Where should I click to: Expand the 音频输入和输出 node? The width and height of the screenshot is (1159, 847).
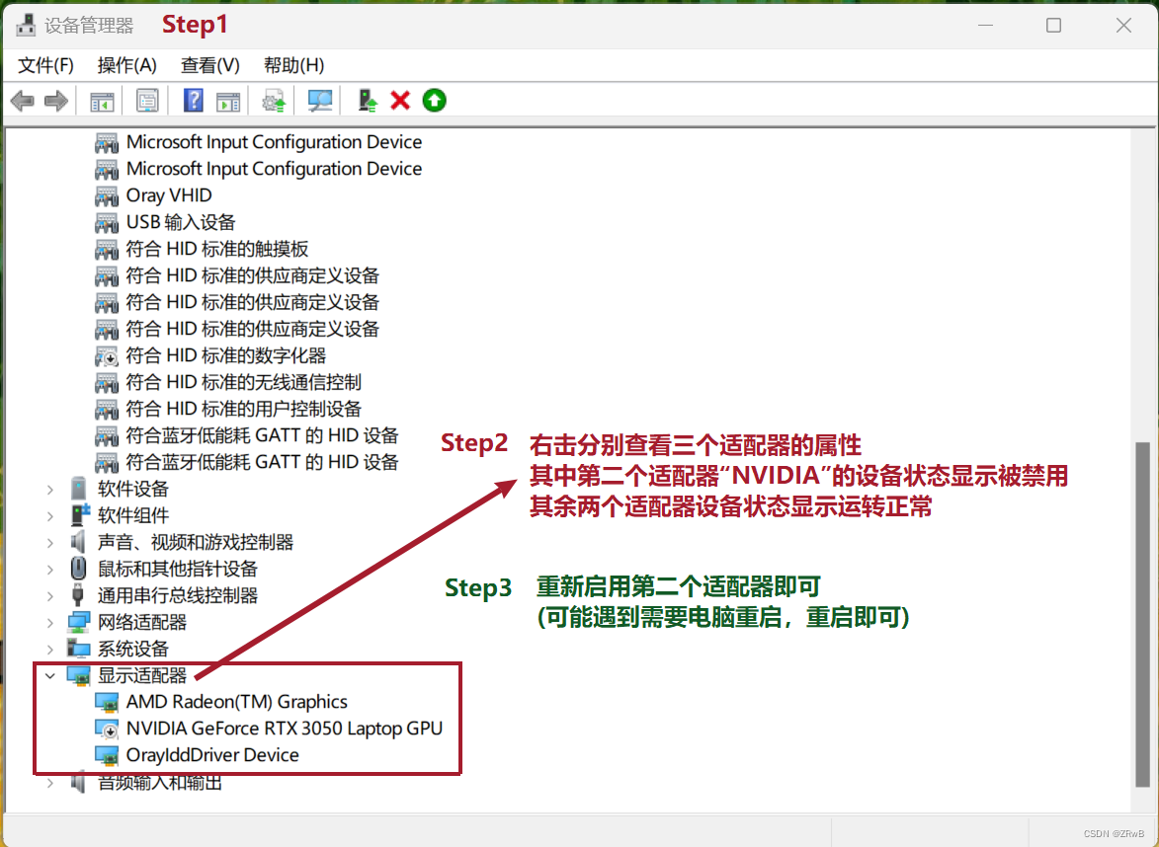49,782
